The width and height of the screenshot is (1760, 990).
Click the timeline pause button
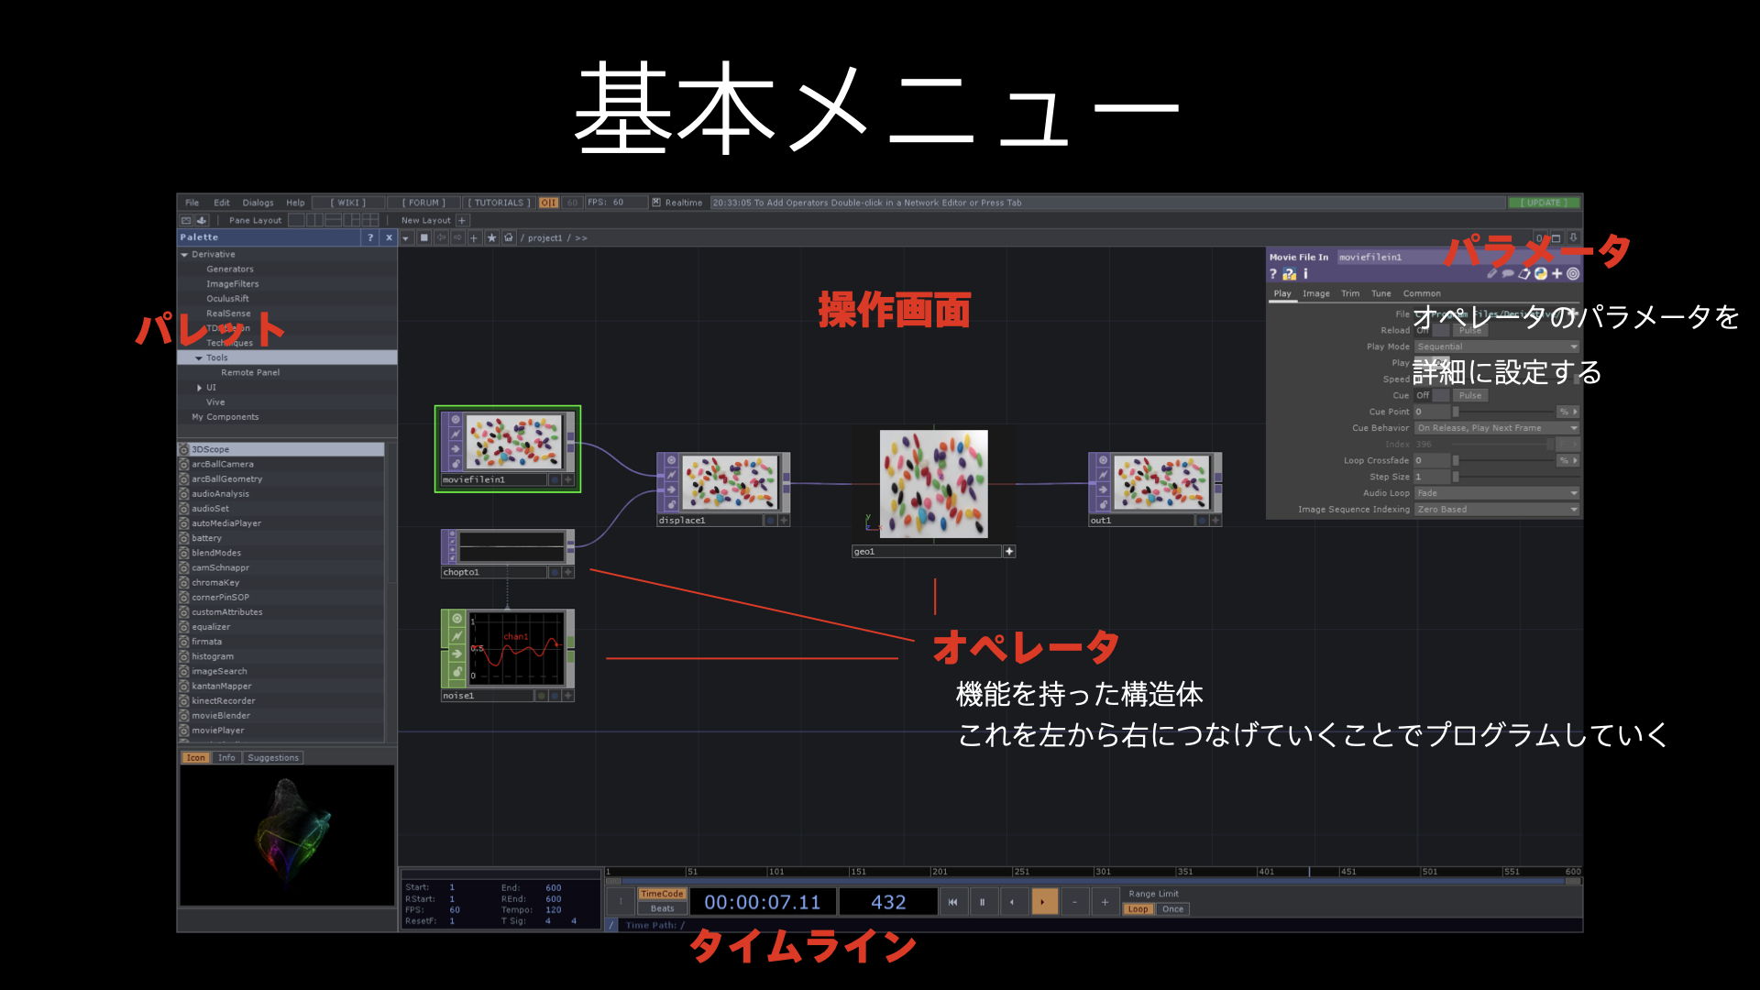click(982, 902)
